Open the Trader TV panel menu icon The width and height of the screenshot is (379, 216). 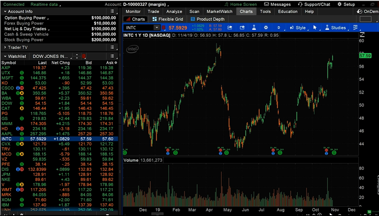(112, 47)
